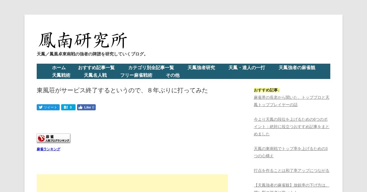Select 天鳳強者研究 in the menu
Image resolution: width=367 pixels, height=192 pixels.
coord(201,68)
